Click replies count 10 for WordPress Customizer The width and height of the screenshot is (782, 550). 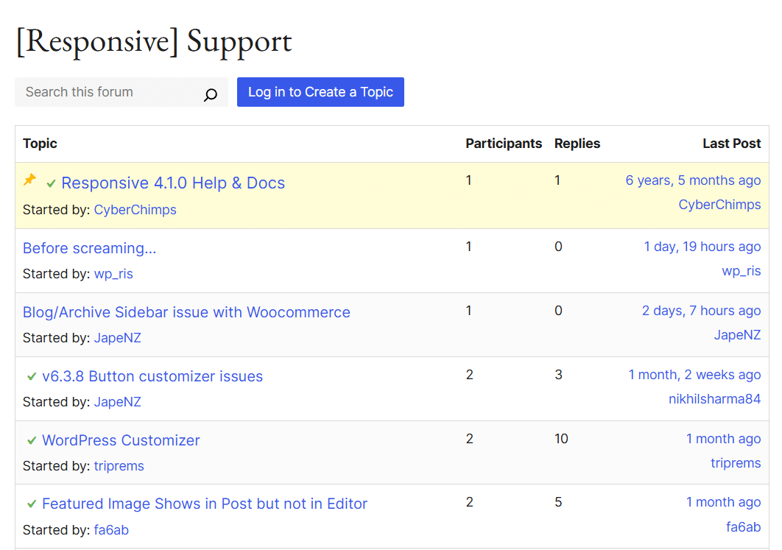(562, 439)
